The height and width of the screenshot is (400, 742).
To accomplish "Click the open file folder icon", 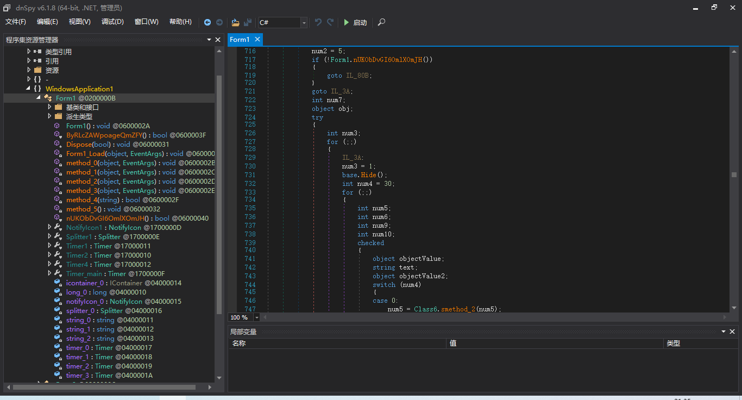I will tap(235, 22).
